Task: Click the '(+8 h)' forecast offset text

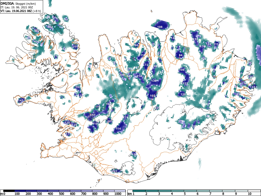Action: (x=37, y=11)
